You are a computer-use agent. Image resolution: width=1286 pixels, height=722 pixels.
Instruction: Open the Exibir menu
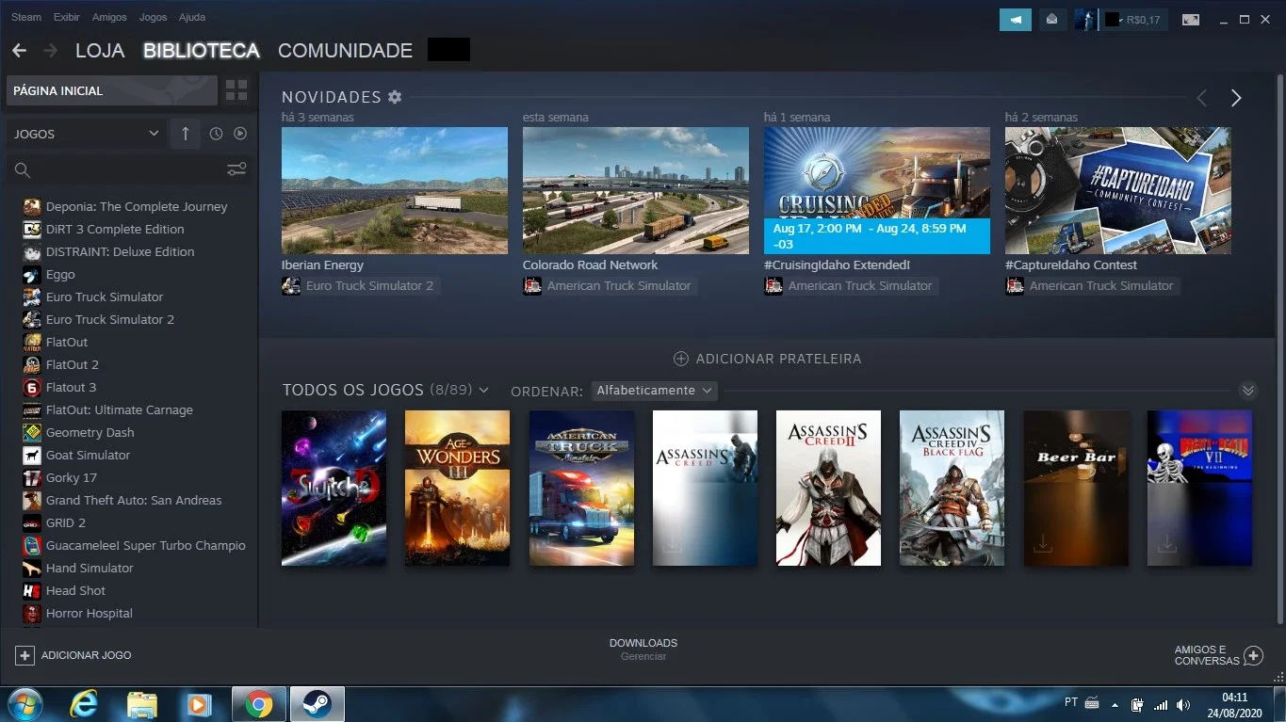coord(67,17)
